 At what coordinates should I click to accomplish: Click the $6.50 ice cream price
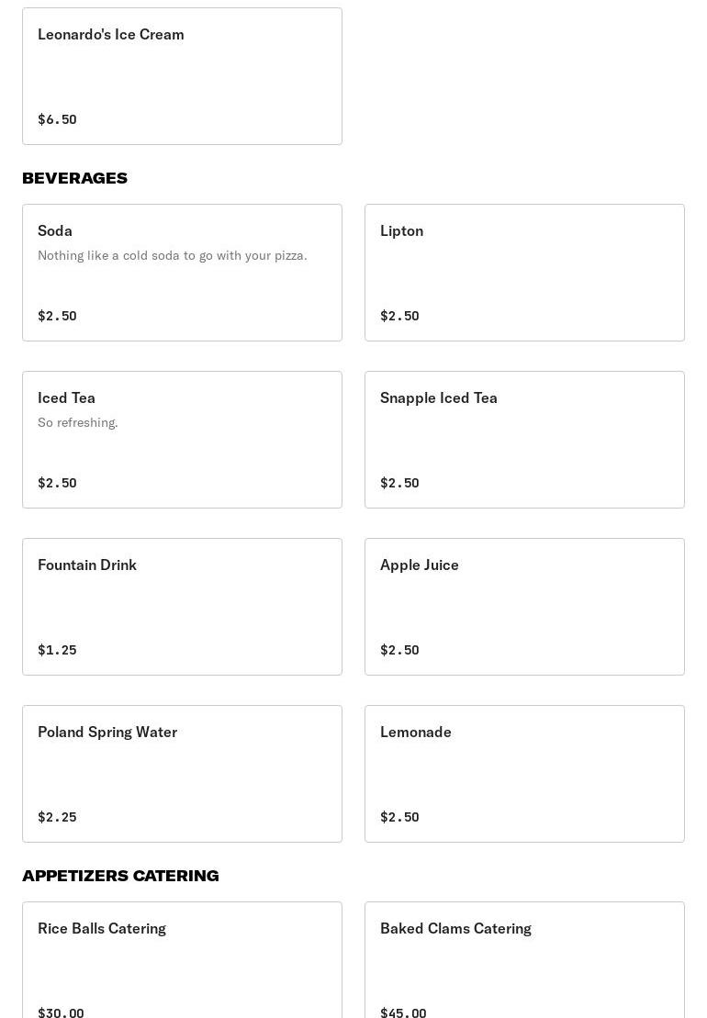click(57, 119)
